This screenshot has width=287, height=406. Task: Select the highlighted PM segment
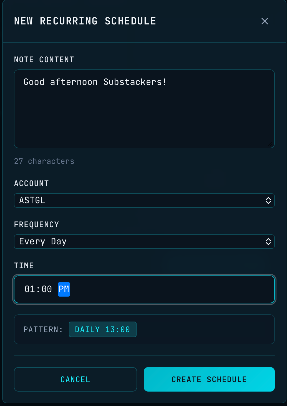[64, 289]
